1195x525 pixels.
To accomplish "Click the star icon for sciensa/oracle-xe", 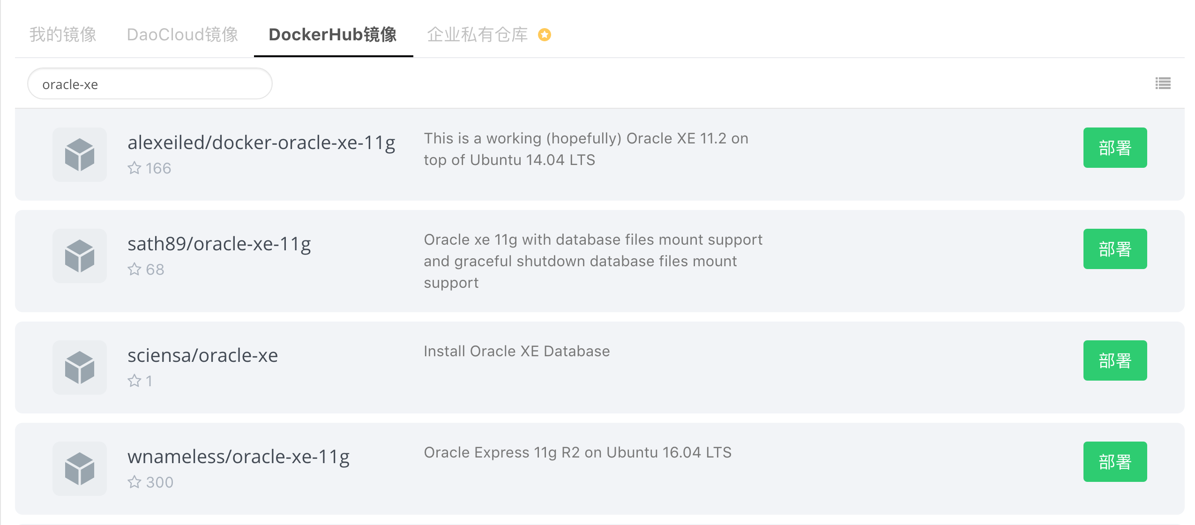I will coord(134,381).
